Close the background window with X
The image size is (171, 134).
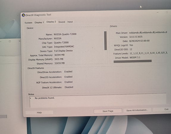(x=19, y=41)
